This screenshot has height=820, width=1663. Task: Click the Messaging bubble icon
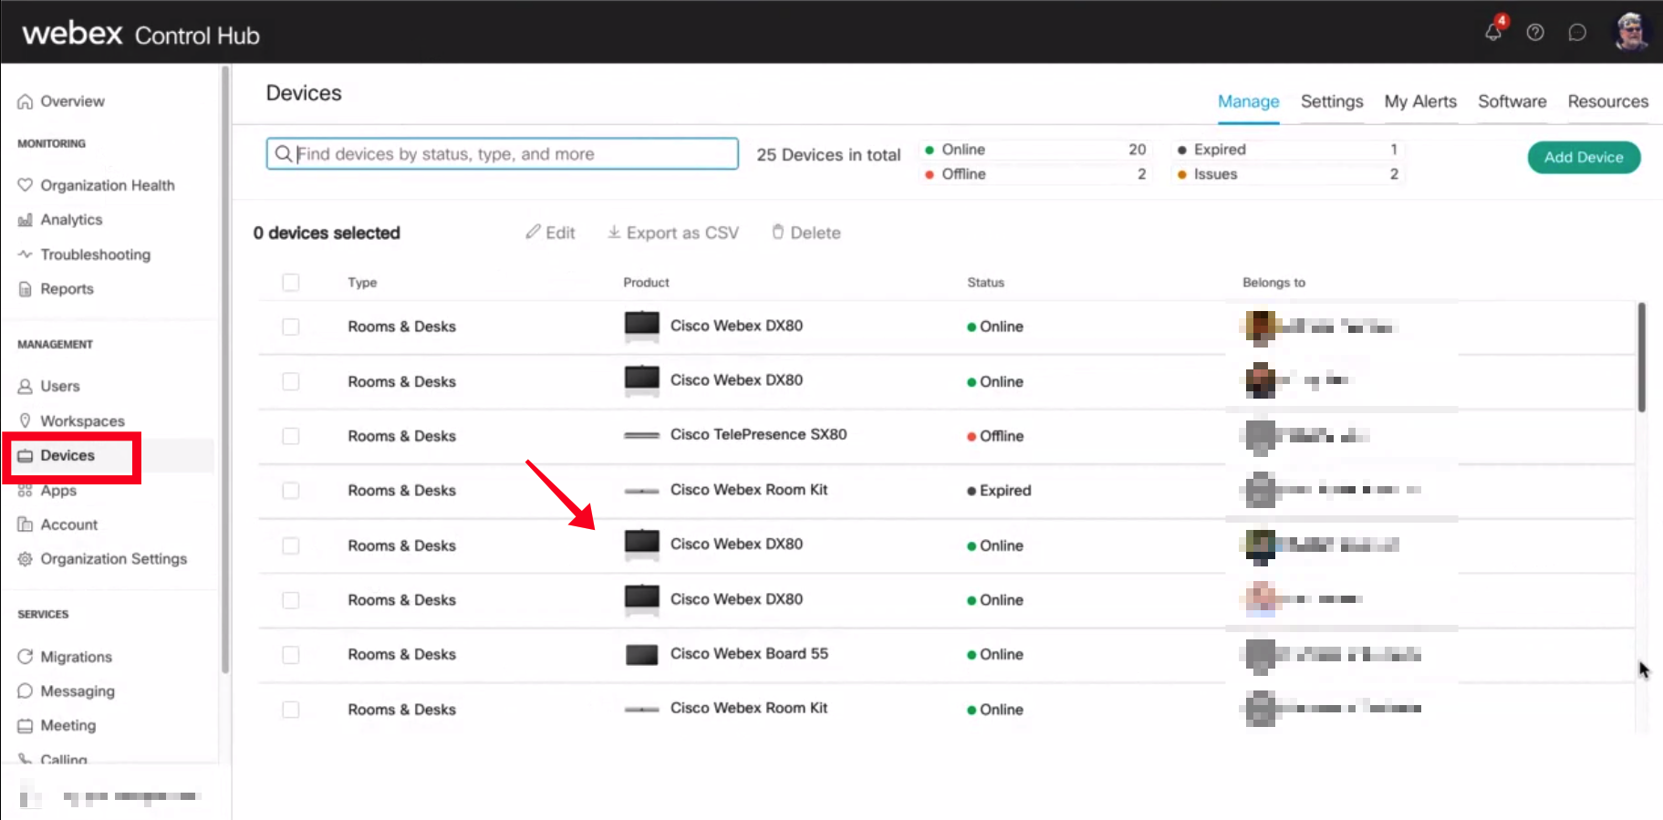(x=26, y=691)
